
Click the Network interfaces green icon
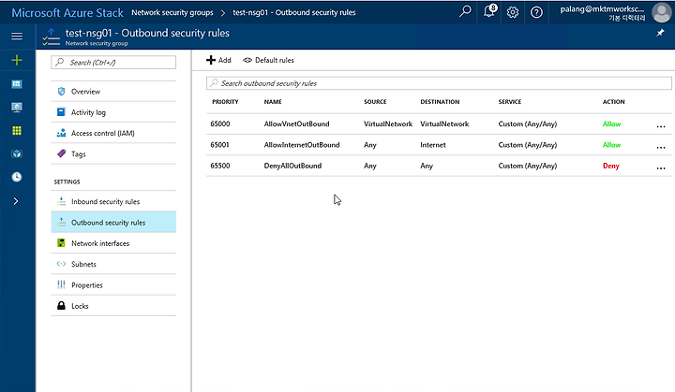61,243
